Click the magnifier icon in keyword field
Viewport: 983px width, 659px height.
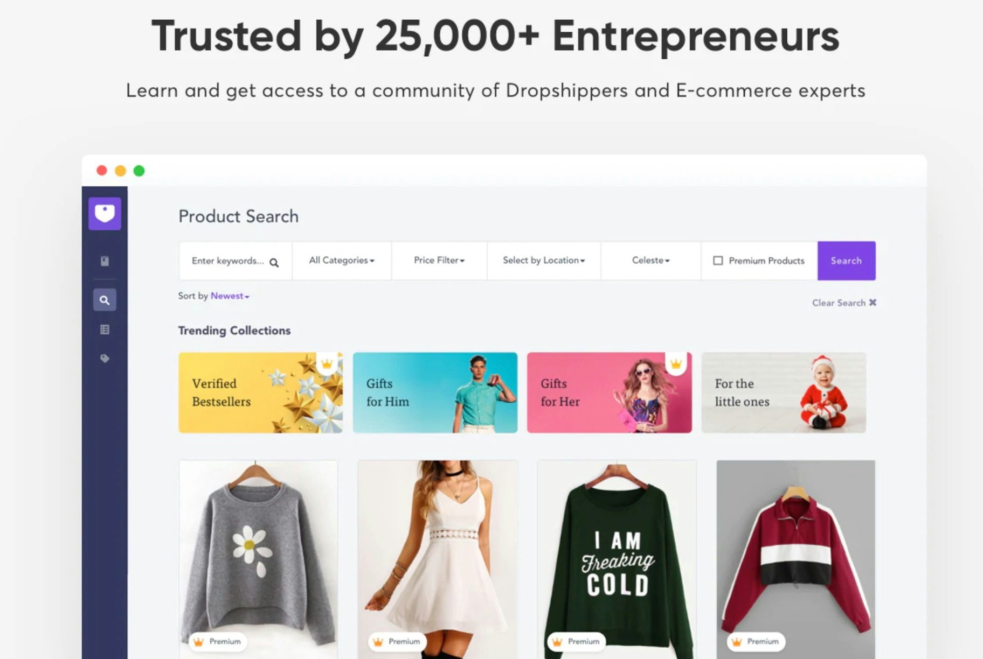(274, 262)
